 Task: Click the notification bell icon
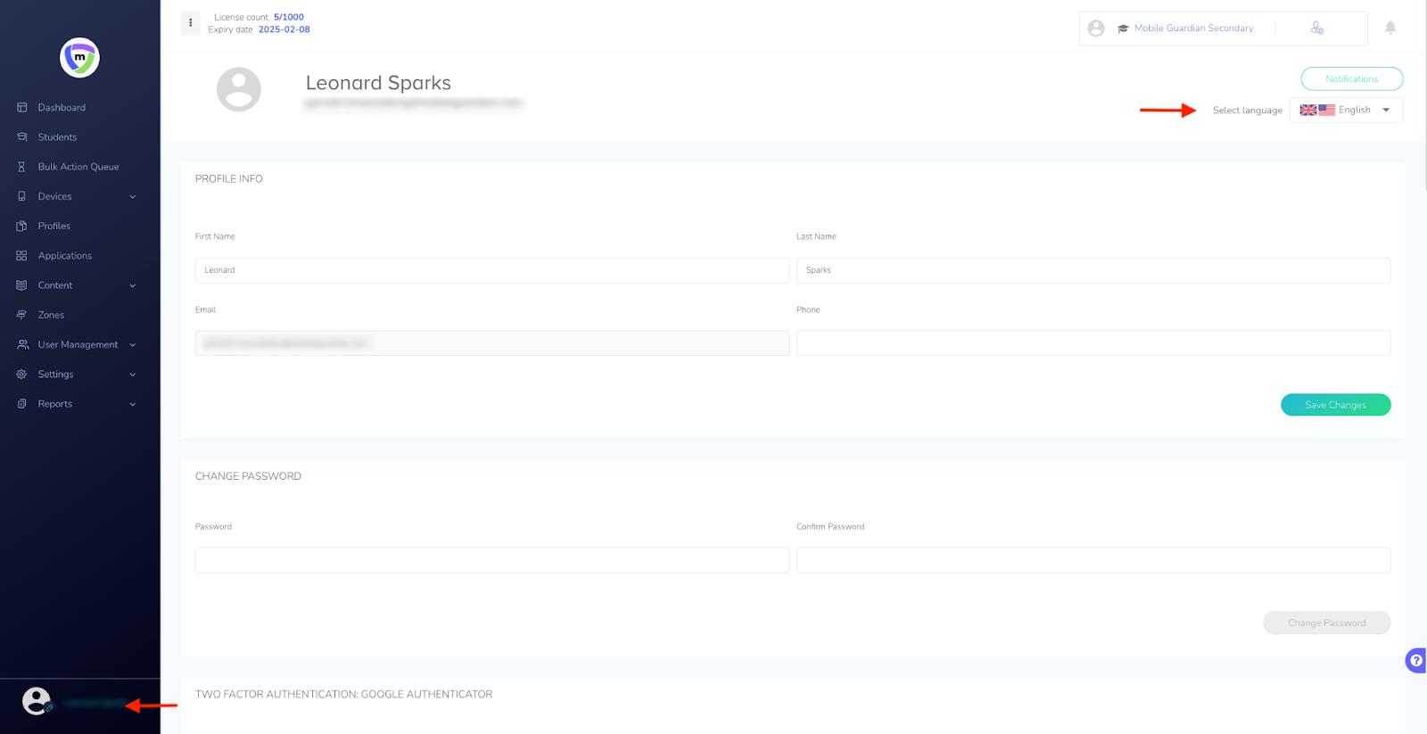coord(1390,28)
